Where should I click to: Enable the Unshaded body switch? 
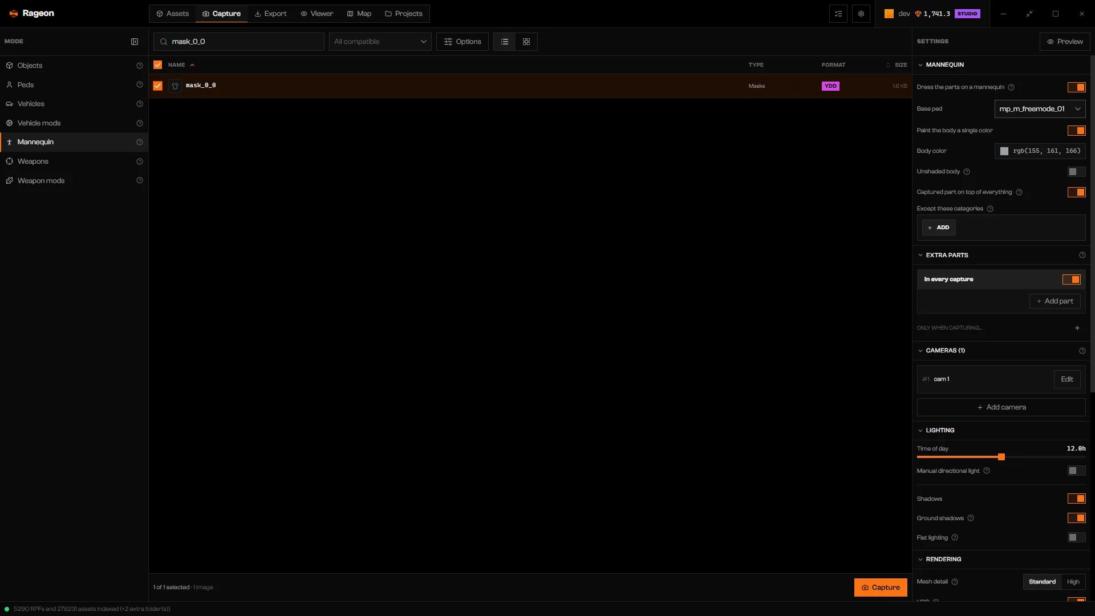(x=1077, y=172)
